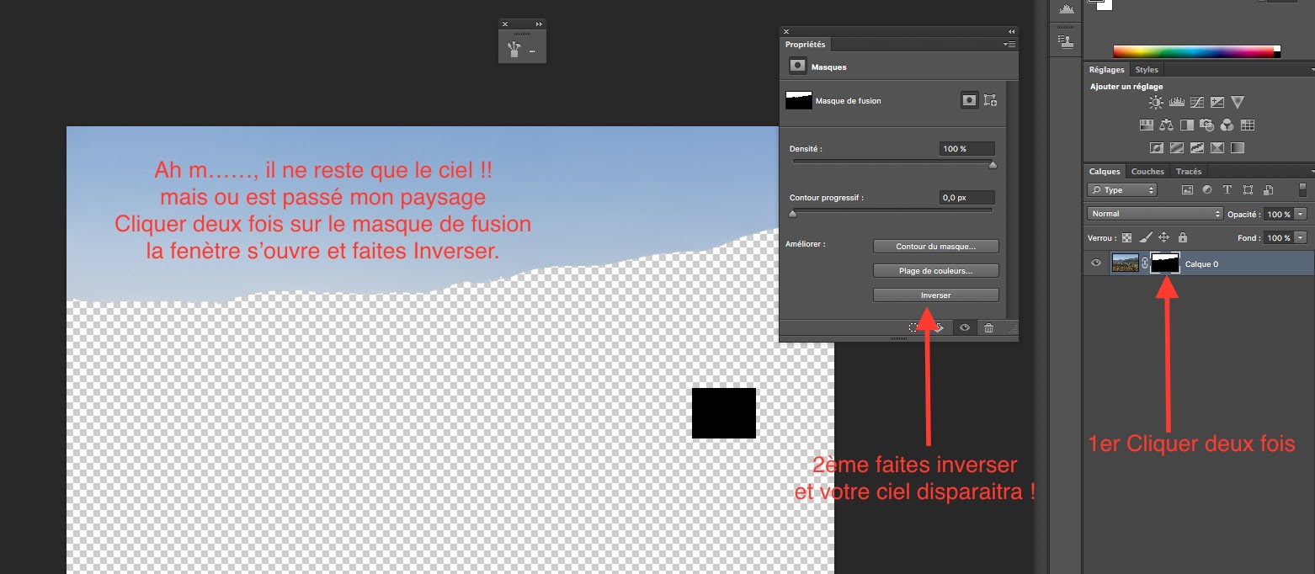Open brush presets icon in floating panel
The height and width of the screenshot is (574, 1315).
514,49
